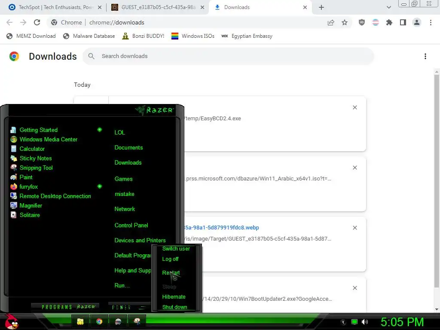This screenshot has height=330, width=440.
Task: Open the LOL user folder
Action: click(119, 132)
